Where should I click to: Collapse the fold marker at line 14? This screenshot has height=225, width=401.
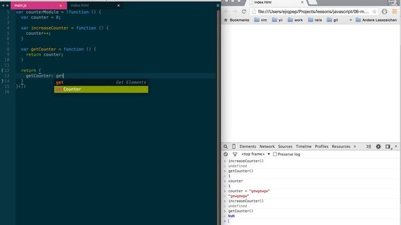[3, 81]
